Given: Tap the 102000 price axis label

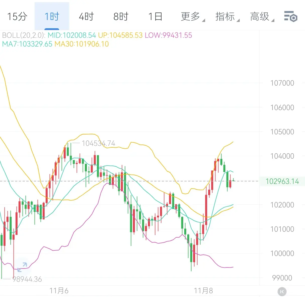Looking at the screenshot, I should click(x=282, y=205).
